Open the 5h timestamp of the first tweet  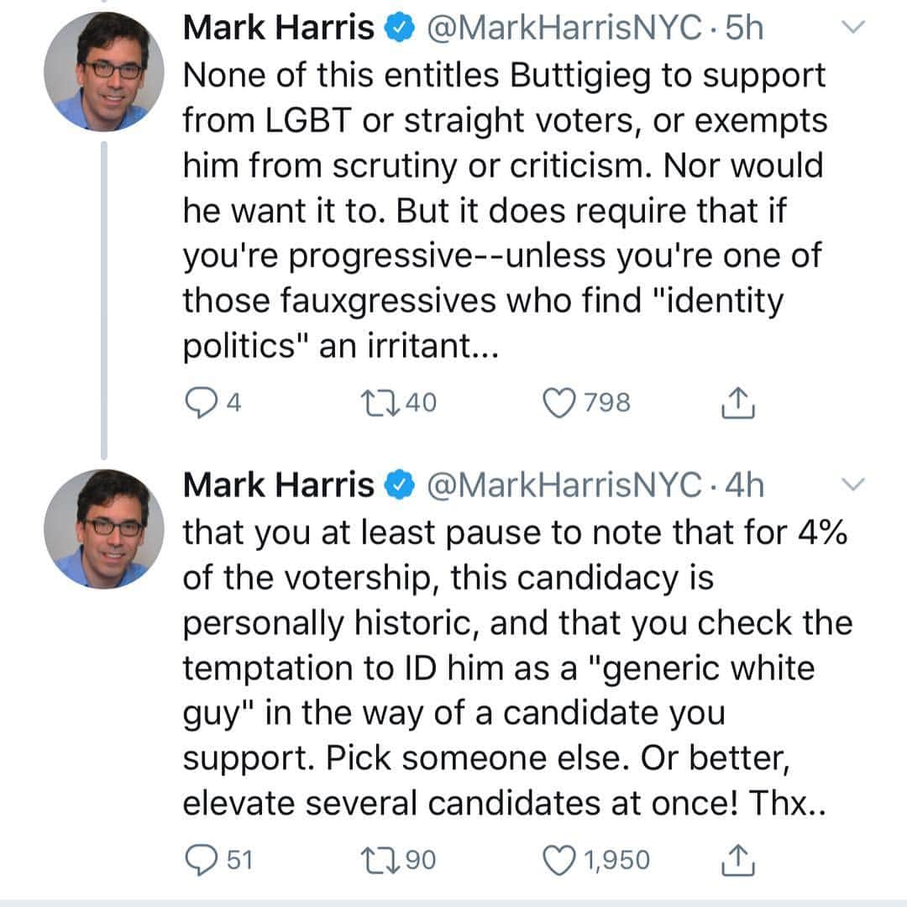click(744, 27)
